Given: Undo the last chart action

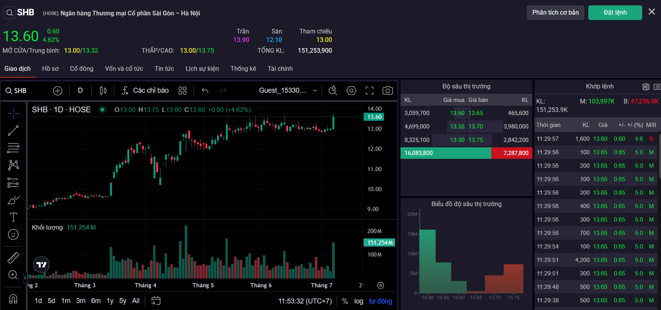Looking at the screenshot, I should pos(205,91).
